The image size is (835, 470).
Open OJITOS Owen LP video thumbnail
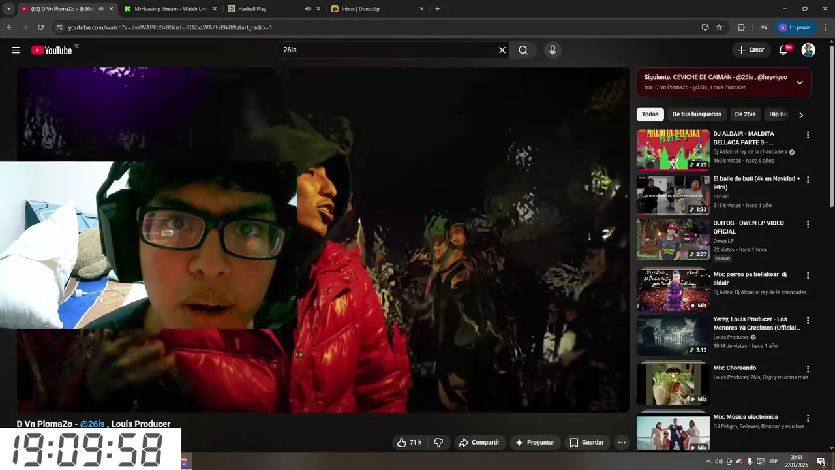pos(673,239)
